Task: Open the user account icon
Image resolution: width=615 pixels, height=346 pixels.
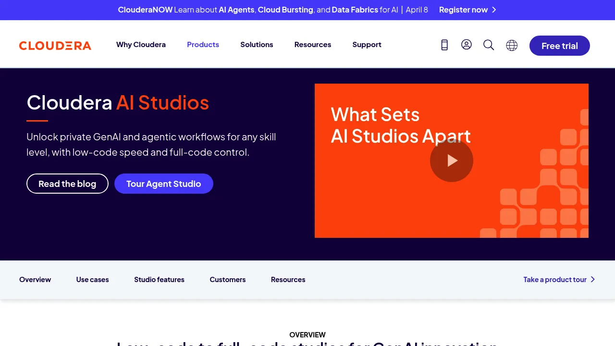Action: tap(467, 45)
